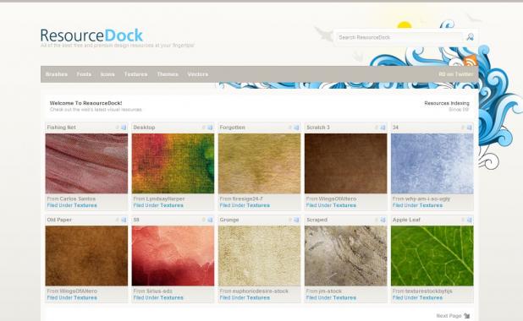The height and width of the screenshot is (321, 523).
Task: Click the Old Paper card title
Action: pos(59,220)
